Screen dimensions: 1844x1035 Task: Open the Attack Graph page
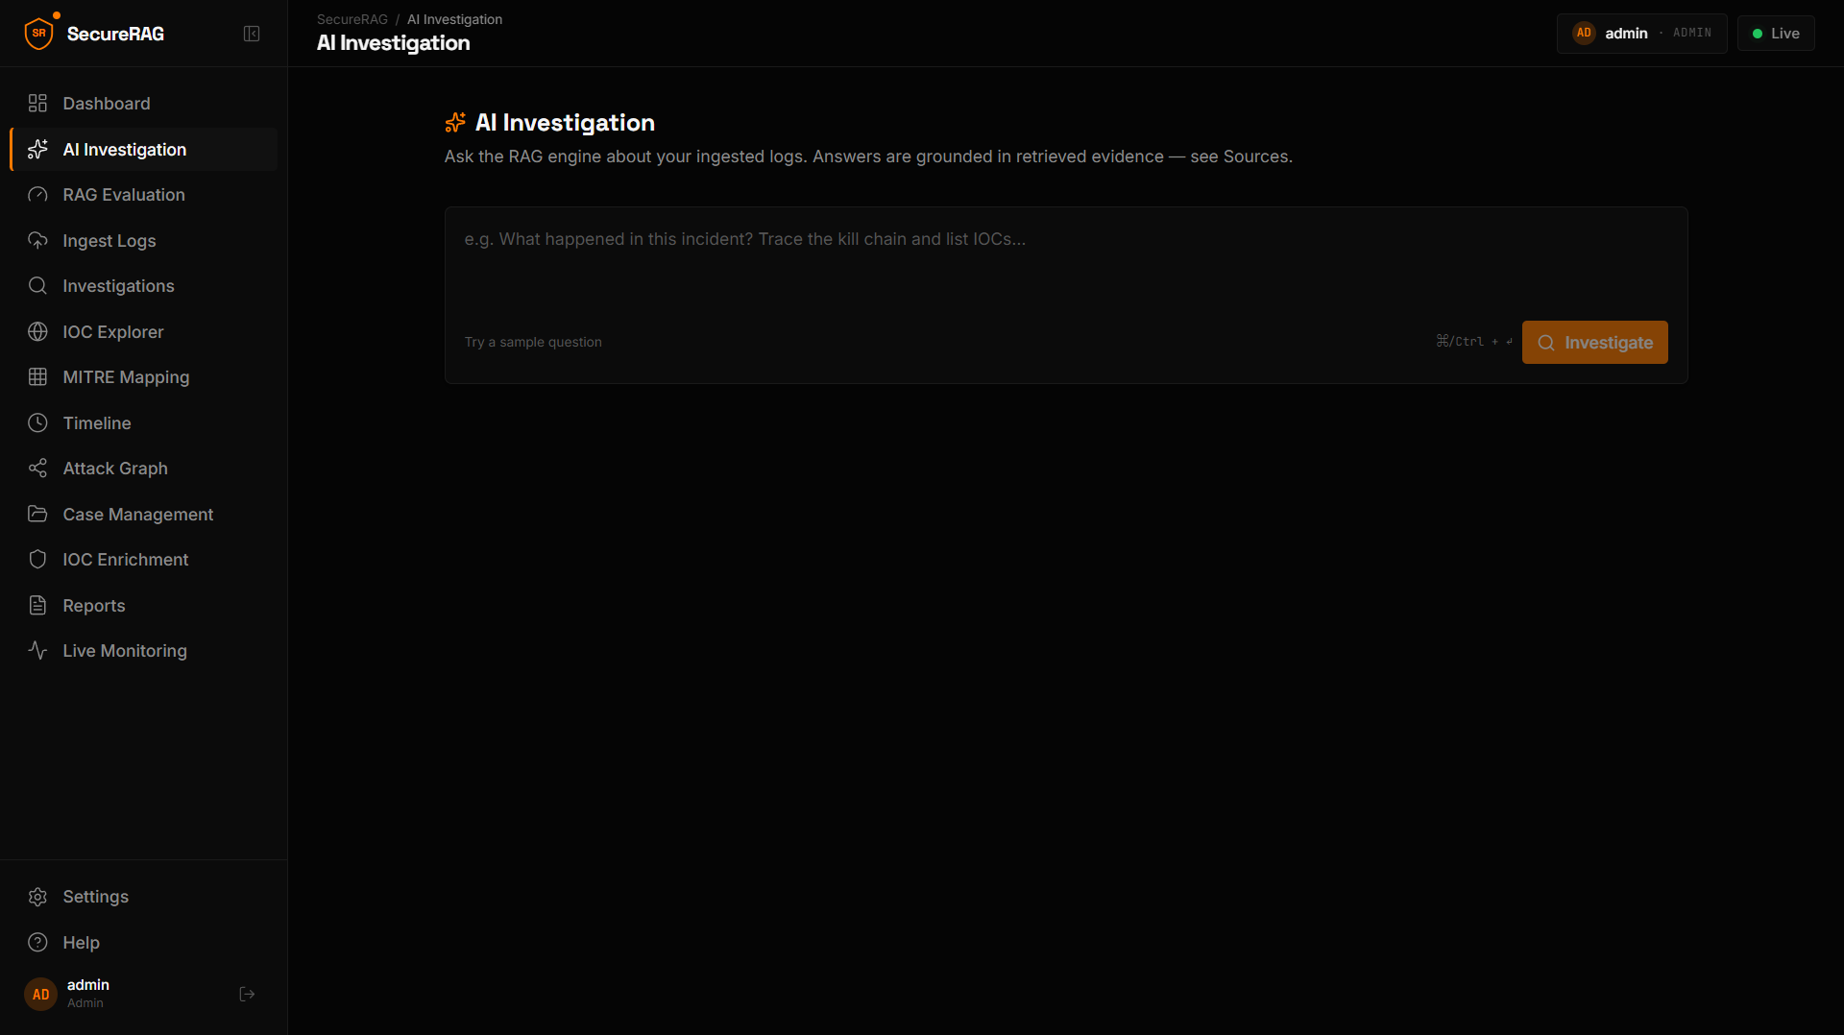(x=144, y=468)
